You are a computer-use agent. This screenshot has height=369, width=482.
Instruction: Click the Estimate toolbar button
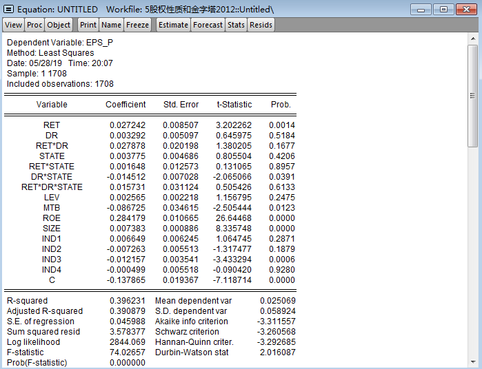(173, 25)
